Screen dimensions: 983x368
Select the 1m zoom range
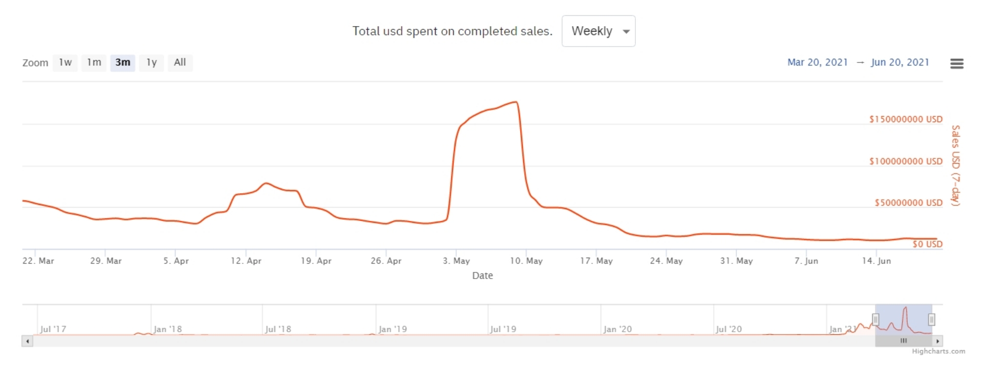pos(94,62)
